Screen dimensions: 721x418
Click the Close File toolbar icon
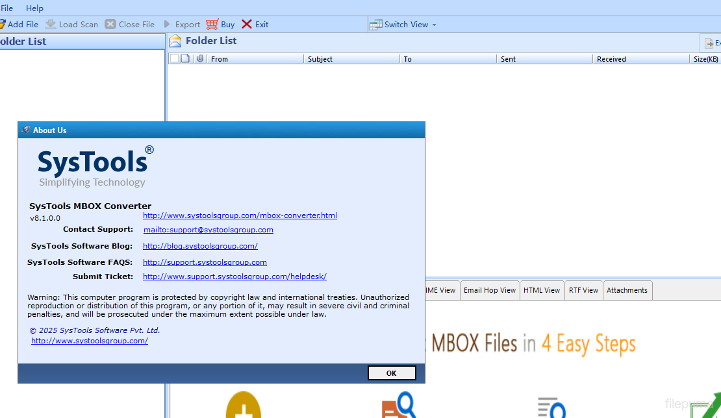tap(110, 24)
